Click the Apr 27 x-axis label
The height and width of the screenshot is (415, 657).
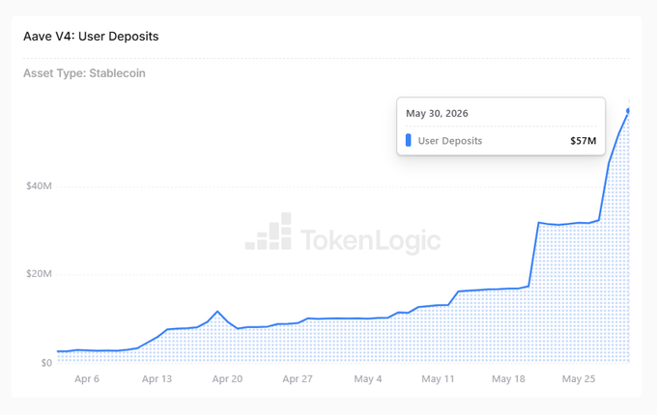298,379
